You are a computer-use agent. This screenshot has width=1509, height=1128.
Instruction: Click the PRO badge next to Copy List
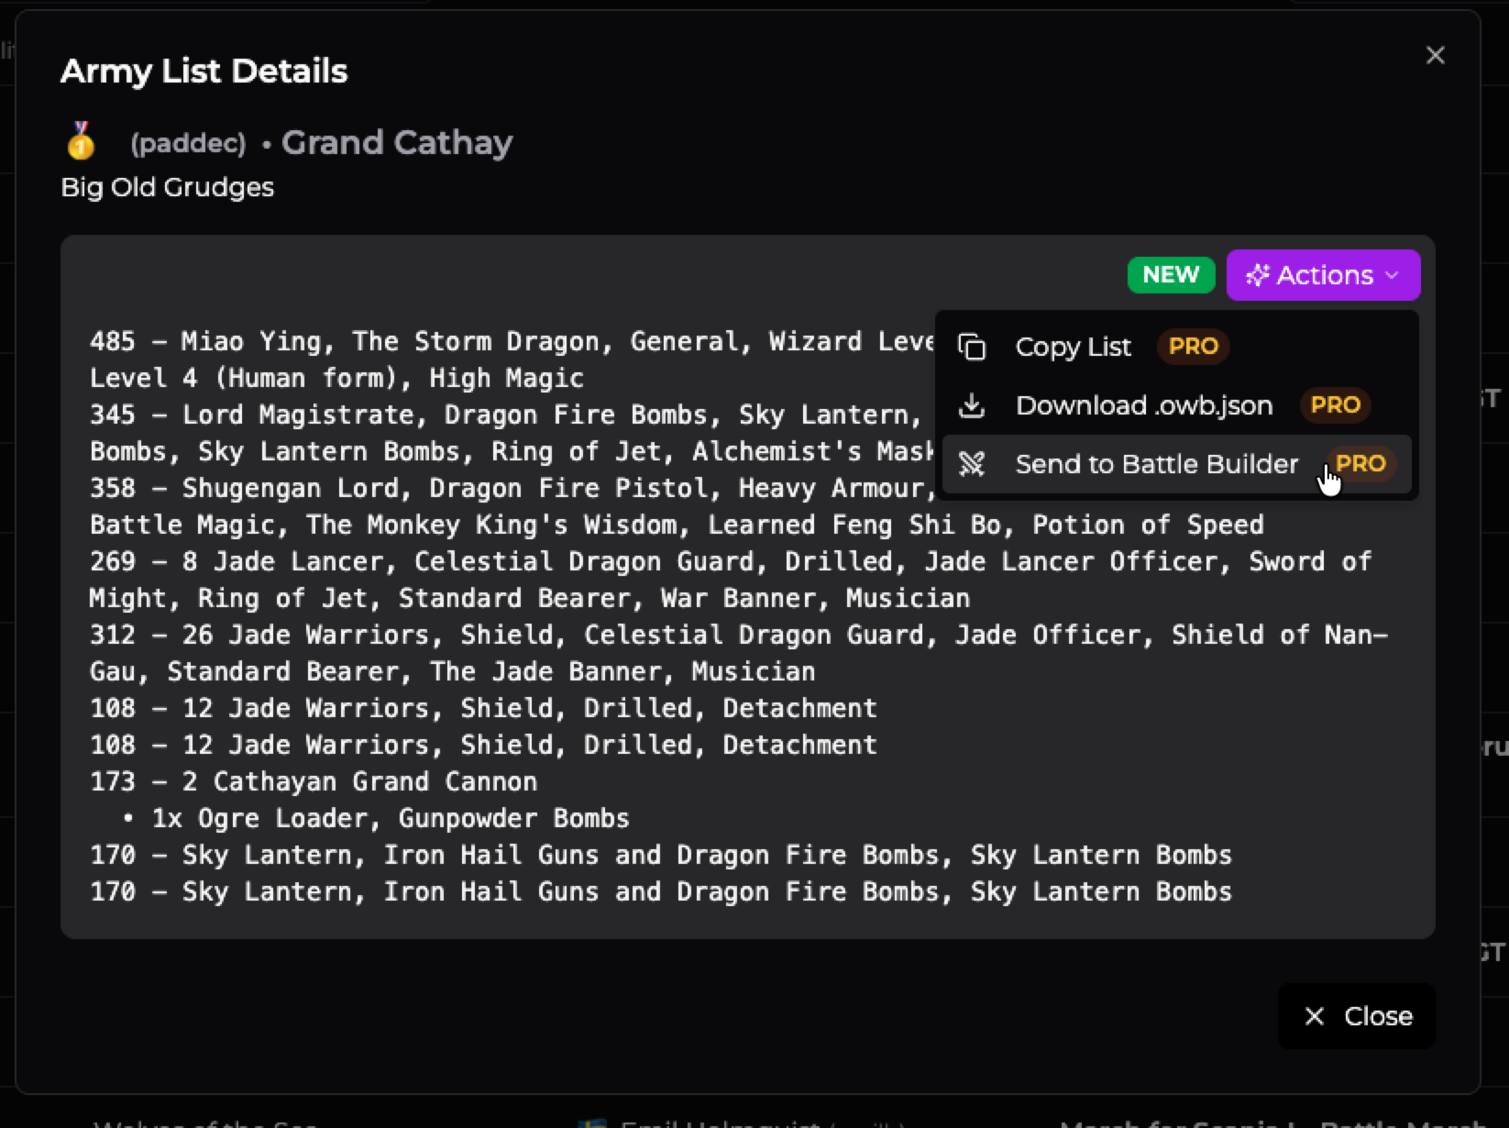point(1193,347)
